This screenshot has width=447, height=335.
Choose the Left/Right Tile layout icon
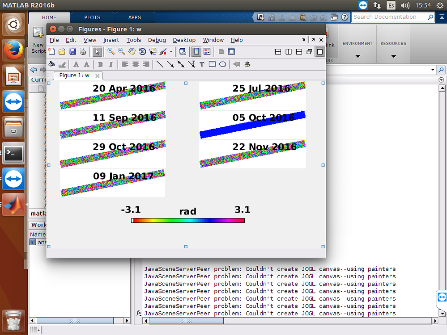[x=289, y=51]
